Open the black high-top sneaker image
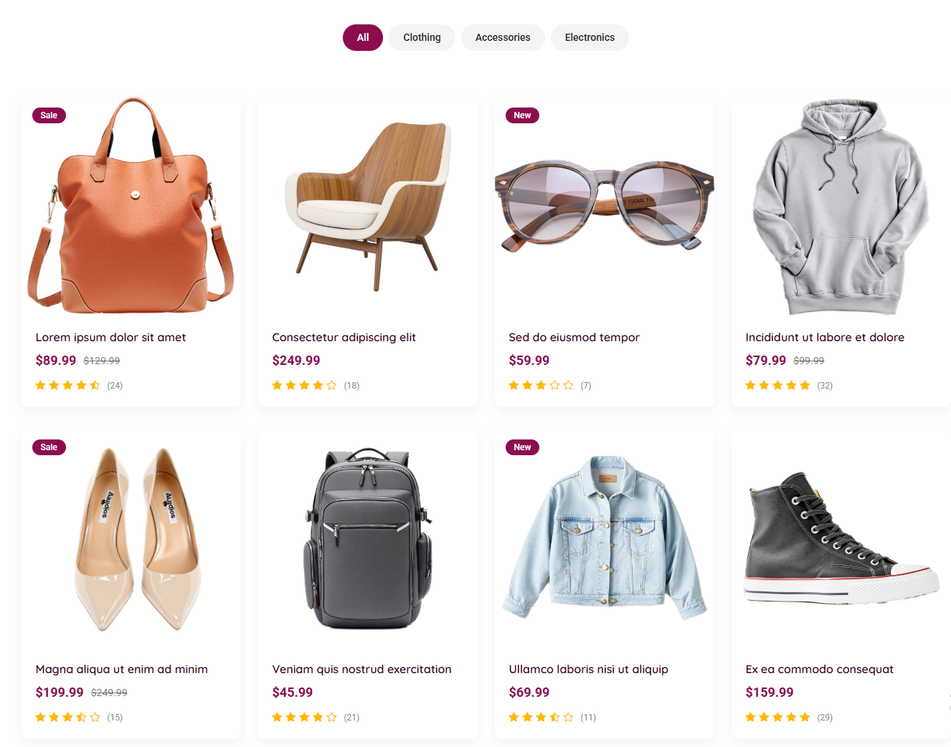 point(841,538)
